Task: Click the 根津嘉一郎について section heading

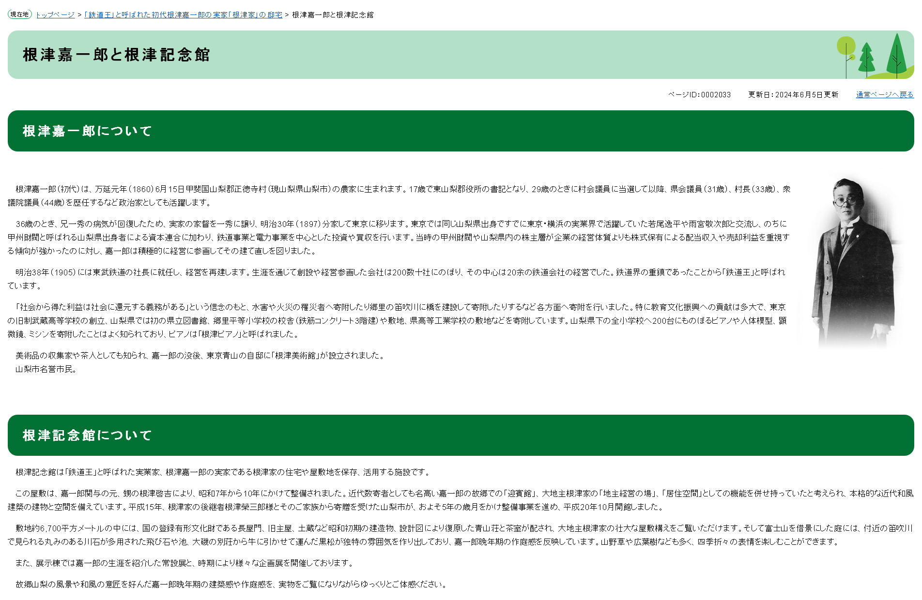Action: pos(88,131)
